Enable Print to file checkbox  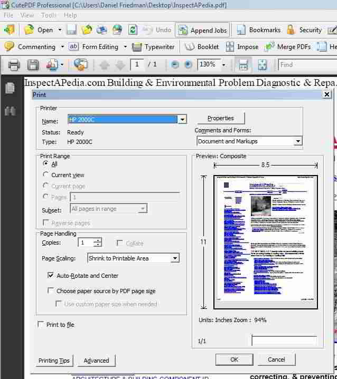(41, 324)
